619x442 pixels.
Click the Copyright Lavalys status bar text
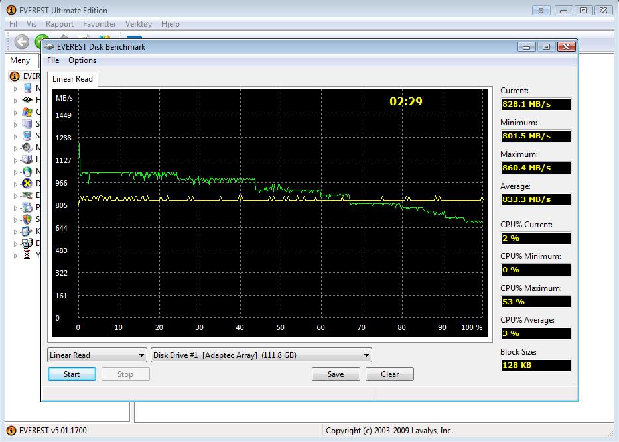(x=389, y=431)
